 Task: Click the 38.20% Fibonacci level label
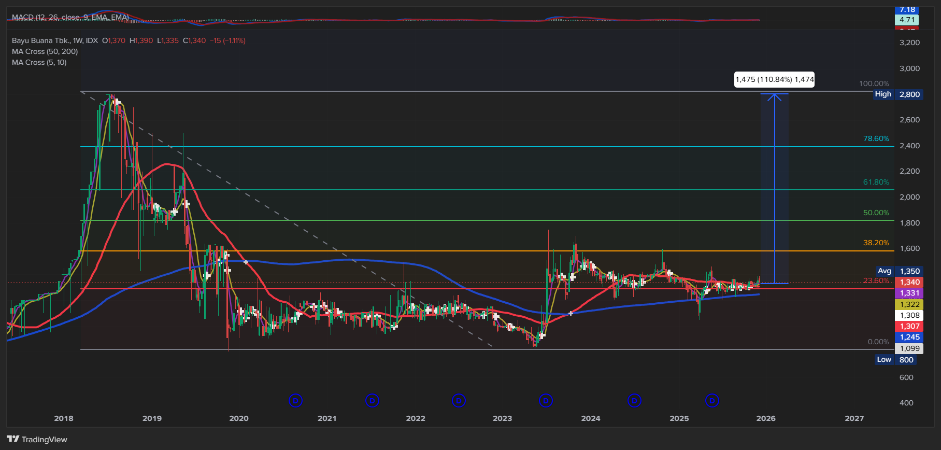click(x=876, y=243)
